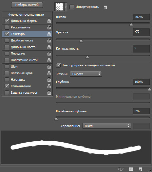Toggle brush preview eye icon in bottom bar
152x172 pixels.
121,169
